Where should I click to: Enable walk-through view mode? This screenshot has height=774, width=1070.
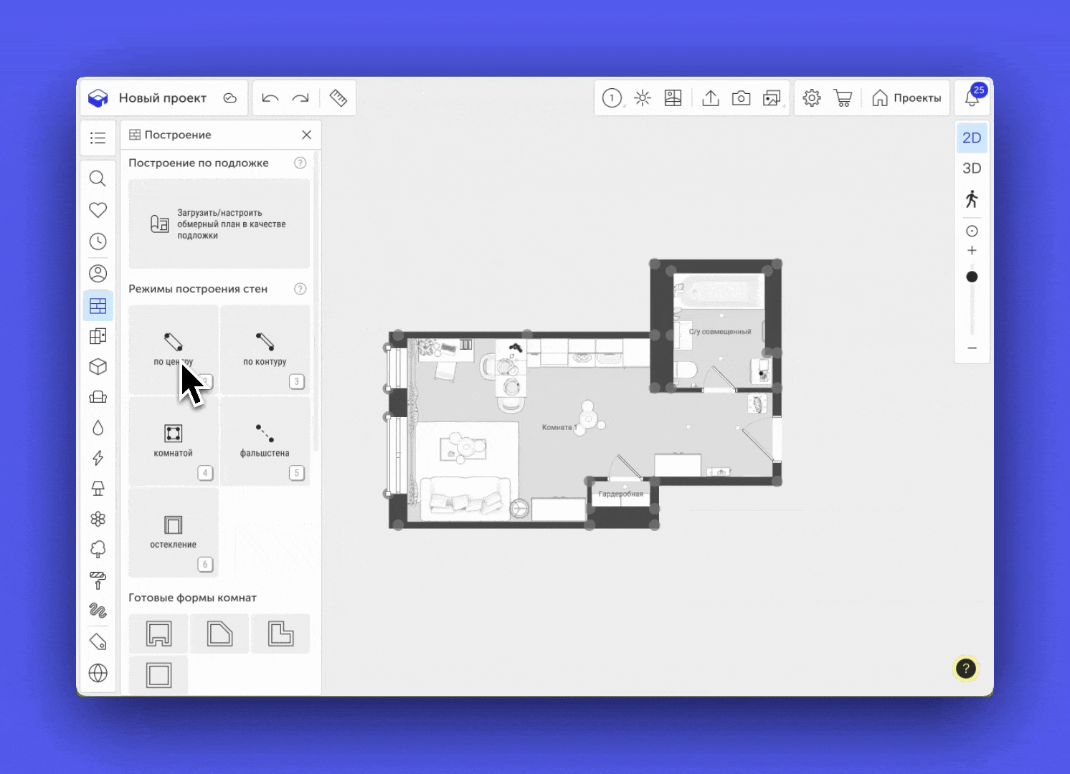(x=972, y=199)
